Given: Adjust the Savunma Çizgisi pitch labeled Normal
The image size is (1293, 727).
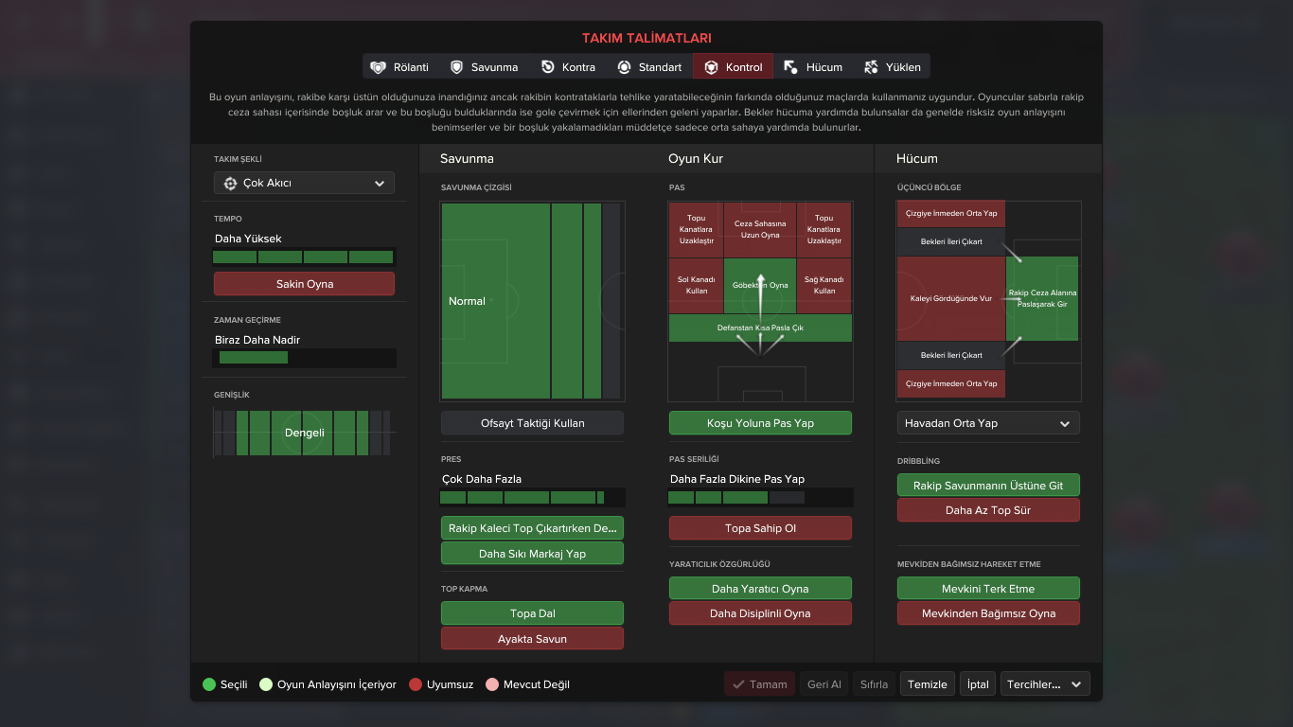Looking at the screenshot, I should [532, 301].
